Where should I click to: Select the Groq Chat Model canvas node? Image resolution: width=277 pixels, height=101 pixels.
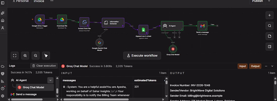(173, 49)
